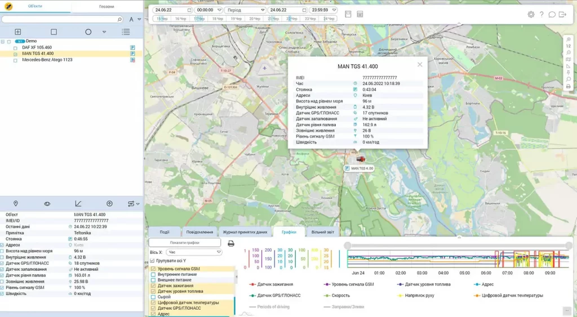Click the empty square icon in objects toolbar
The image size is (577, 317).
(x=54, y=32)
